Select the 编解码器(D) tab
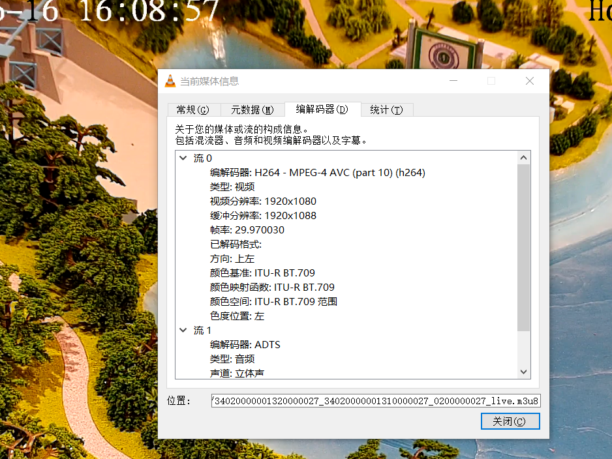612x459 pixels. [x=322, y=109]
